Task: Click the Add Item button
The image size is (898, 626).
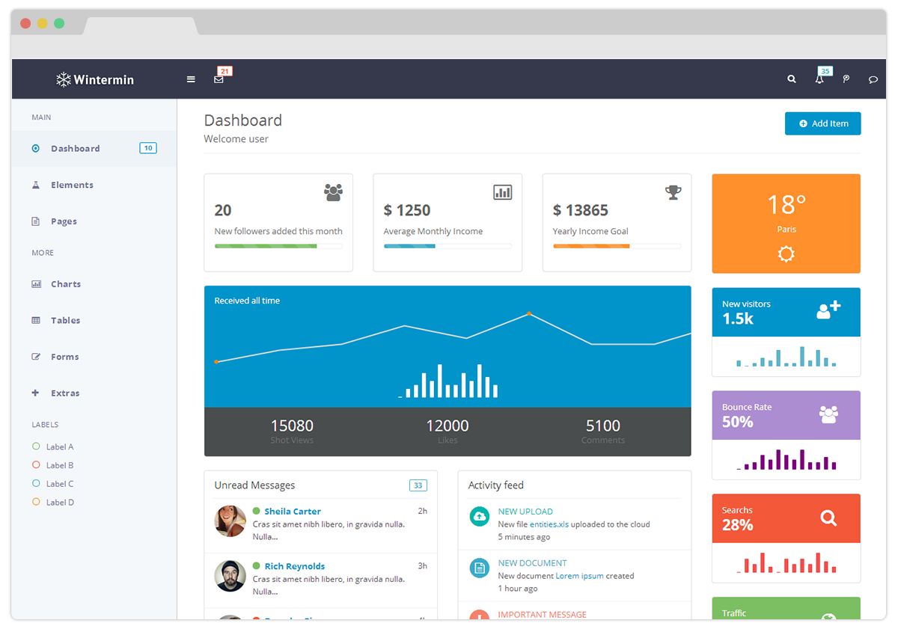Action: tap(822, 123)
